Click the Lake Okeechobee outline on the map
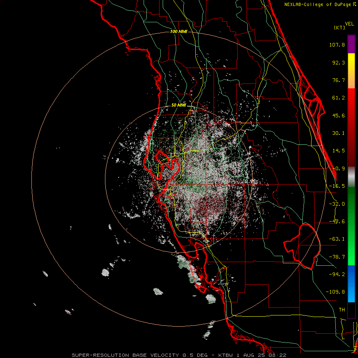Image resolution: width=358 pixels, height=358 pixels. [x=302, y=246]
